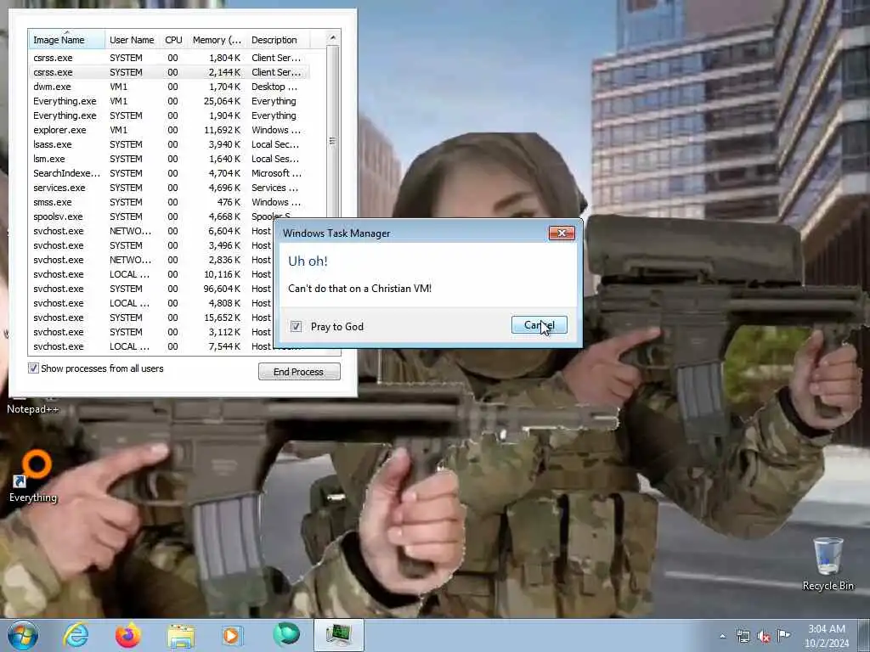Screen dimensions: 870x652
Task: Click the green globe app in taskbar
Action: click(286, 634)
